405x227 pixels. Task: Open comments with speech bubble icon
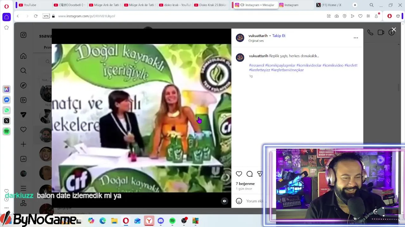[x=249, y=174]
